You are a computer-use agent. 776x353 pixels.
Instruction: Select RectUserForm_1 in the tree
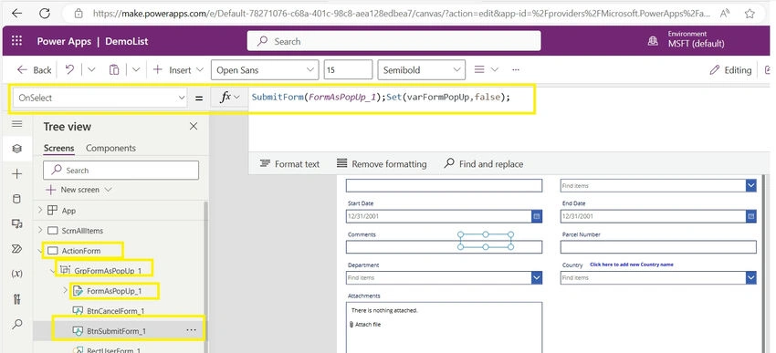pos(114,350)
